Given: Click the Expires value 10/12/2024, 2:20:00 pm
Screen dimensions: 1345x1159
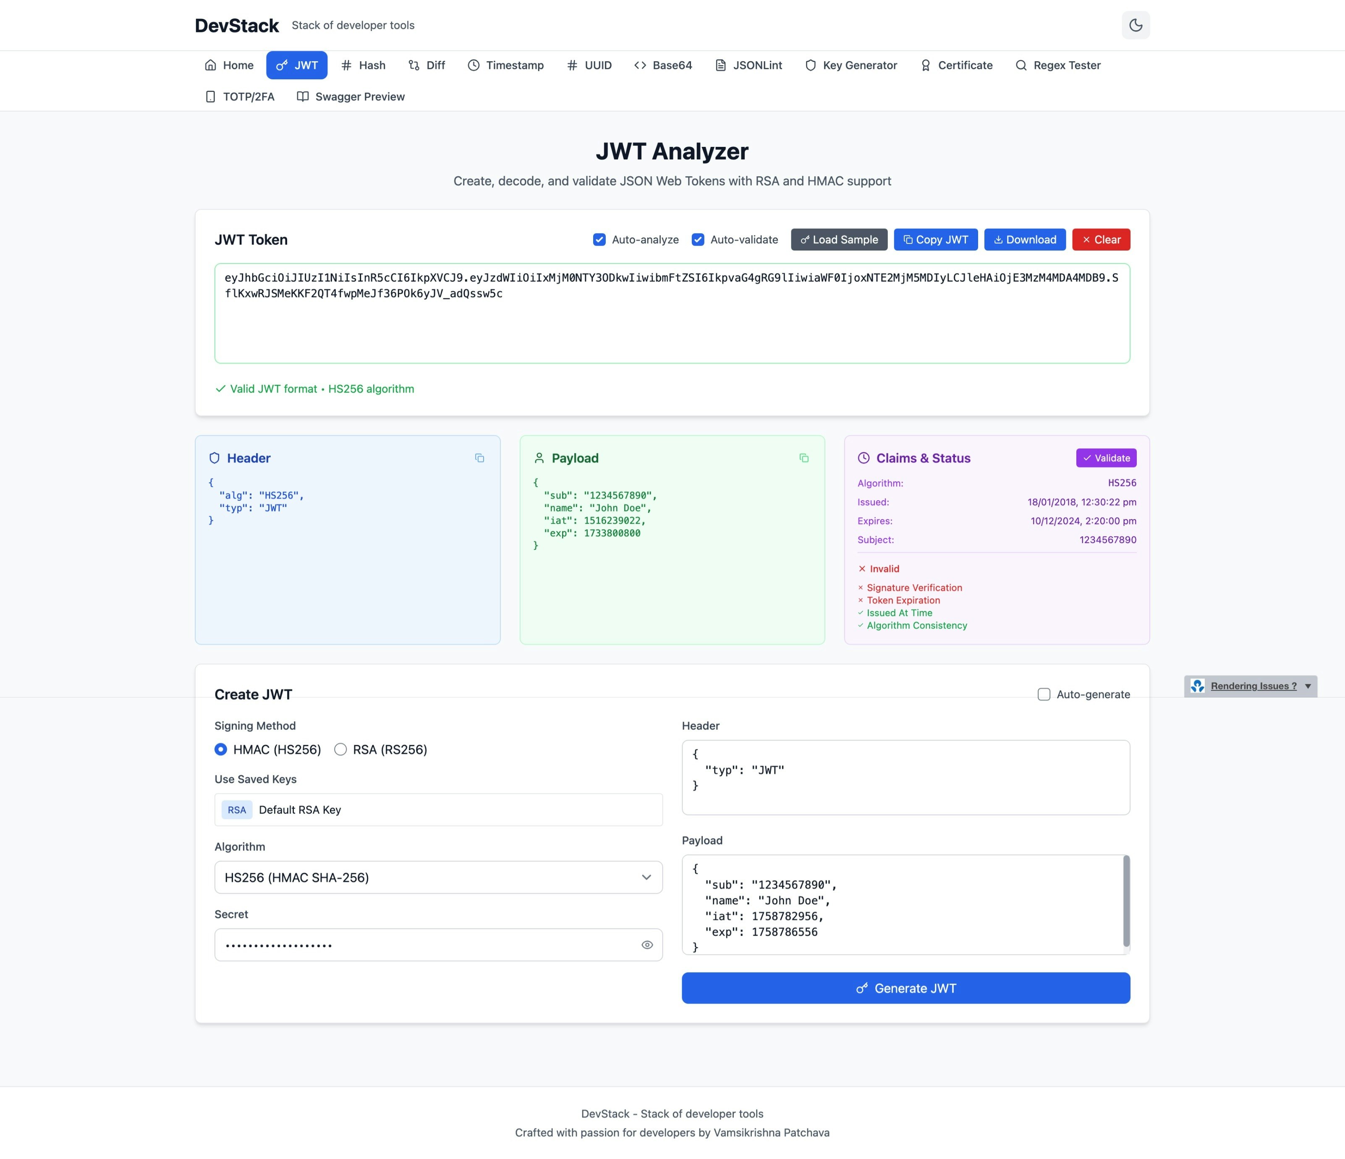Looking at the screenshot, I should point(1083,521).
